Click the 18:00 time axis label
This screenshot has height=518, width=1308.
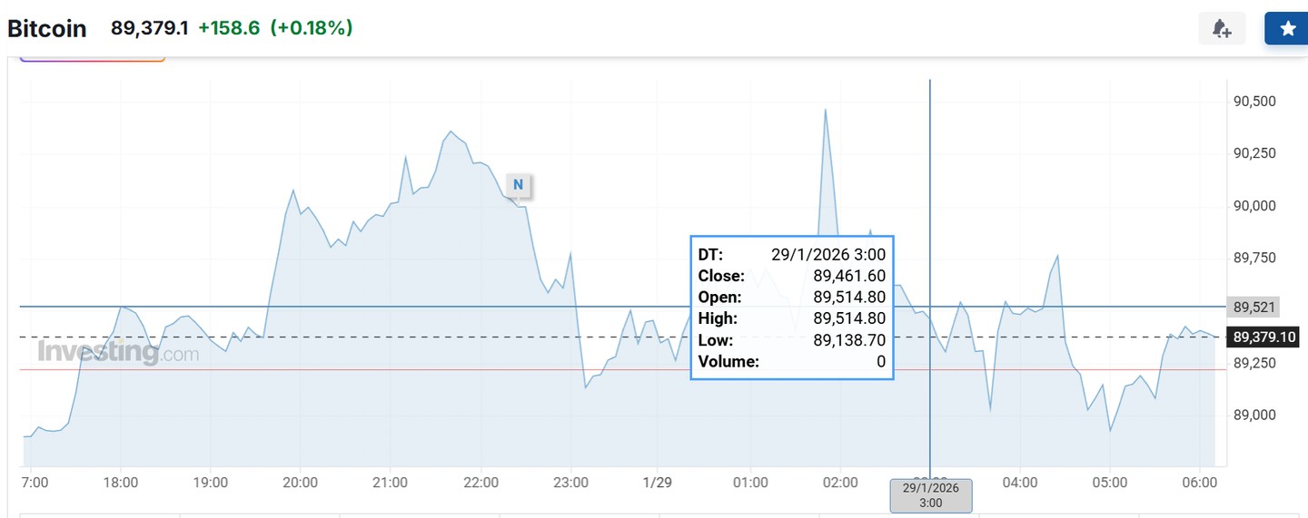coord(121,483)
